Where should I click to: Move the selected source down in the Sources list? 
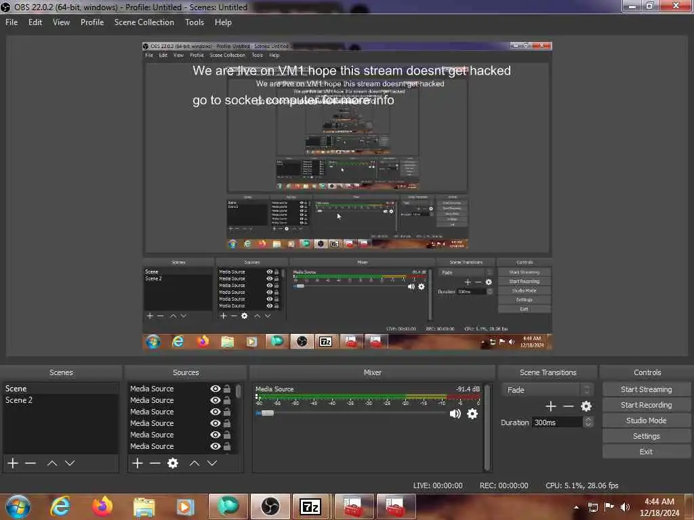coord(212,463)
